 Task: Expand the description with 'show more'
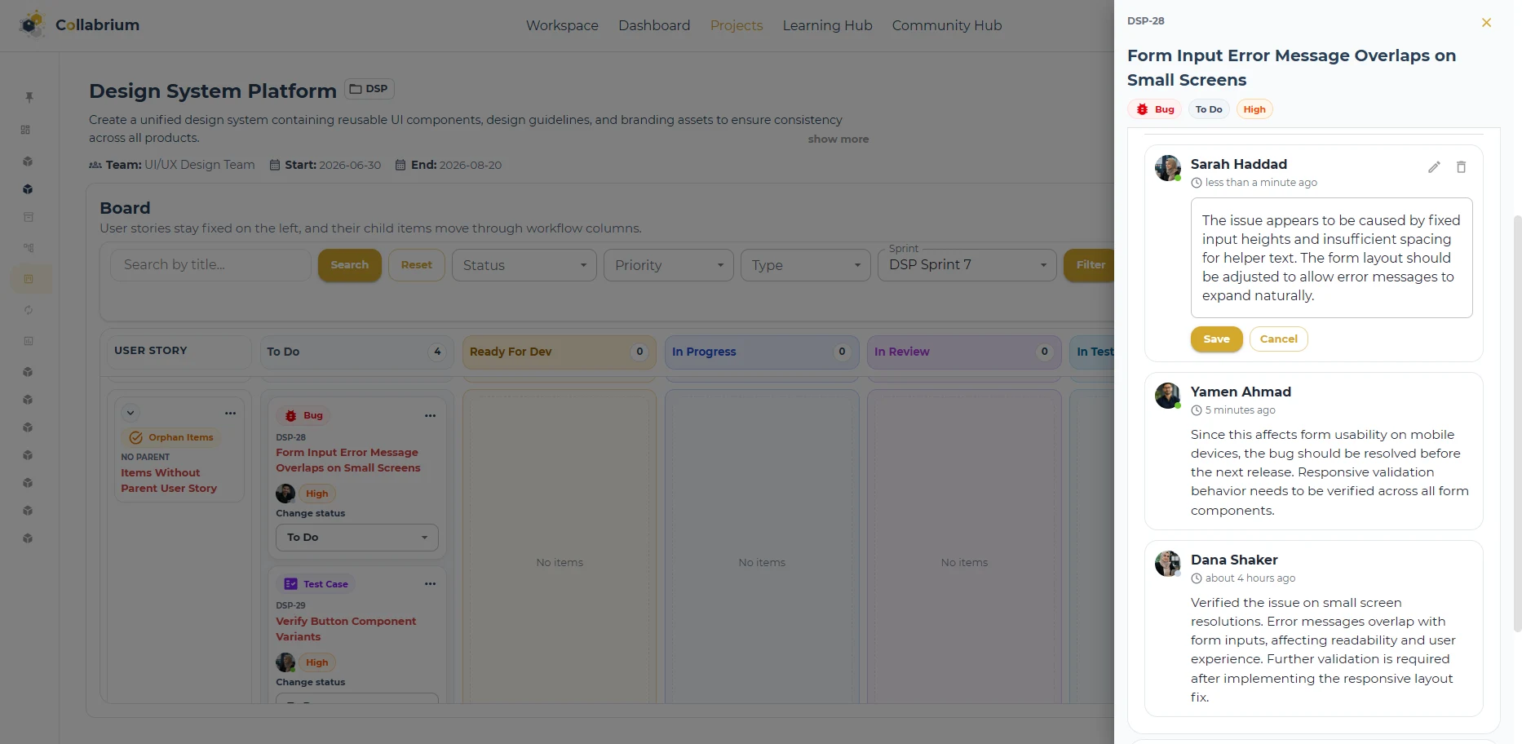pyautogui.click(x=838, y=139)
